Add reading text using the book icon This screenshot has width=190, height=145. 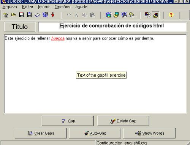tap(37, 15)
